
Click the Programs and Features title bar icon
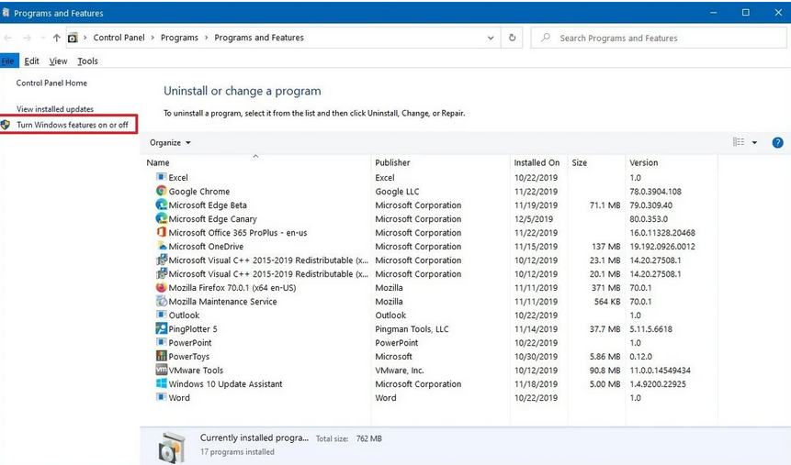(x=6, y=13)
